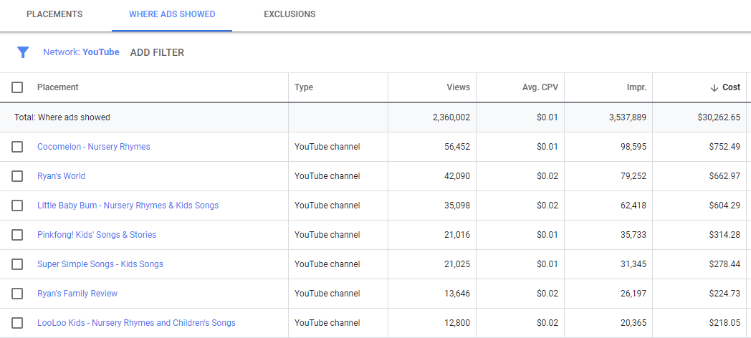Viewport: 751px width, 338px height.
Task: Open the Ryan's World placement link
Action: 62,176
